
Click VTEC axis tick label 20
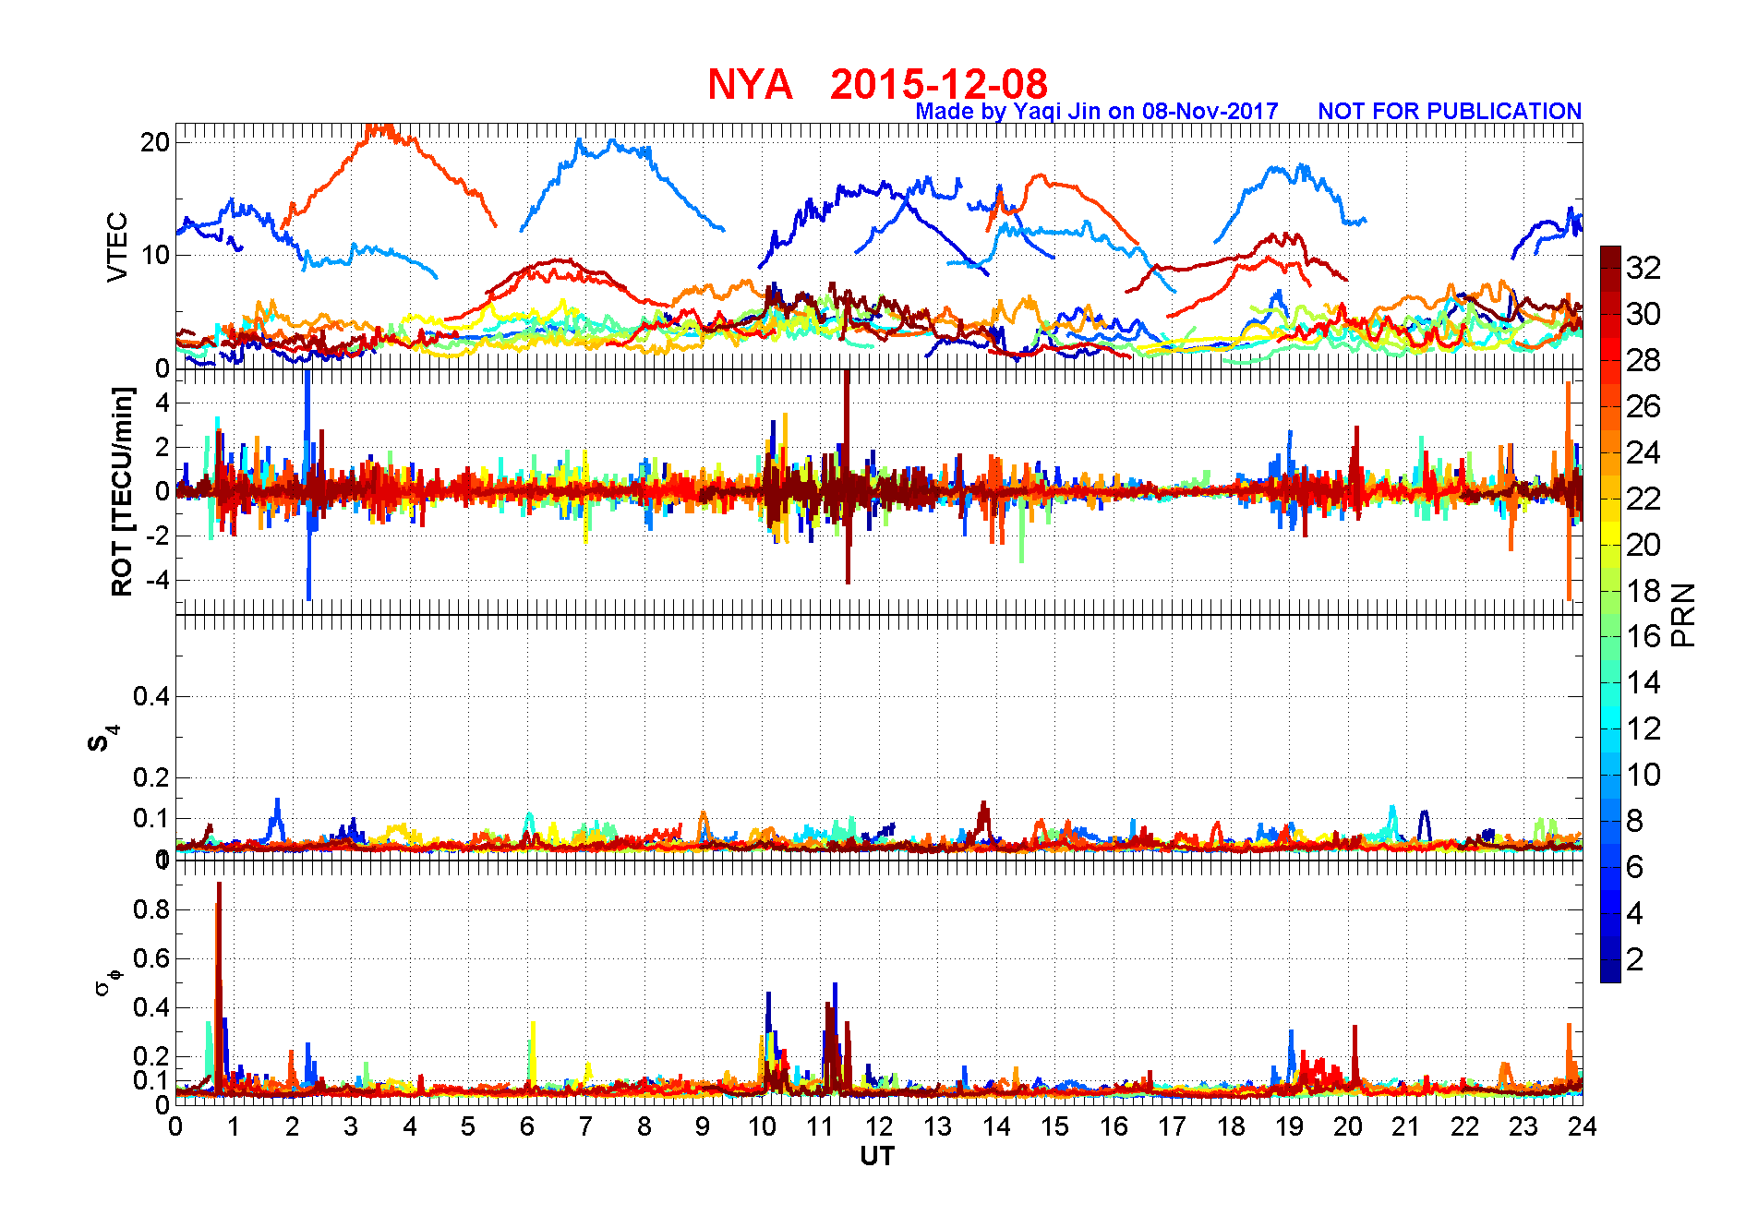pyautogui.click(x=155, y=142)
